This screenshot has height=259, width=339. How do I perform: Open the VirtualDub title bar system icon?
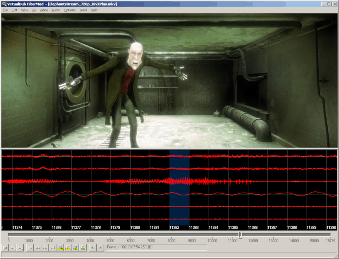coord(4,4)
